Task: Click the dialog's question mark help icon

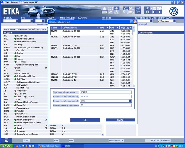Action: [132, 22]
